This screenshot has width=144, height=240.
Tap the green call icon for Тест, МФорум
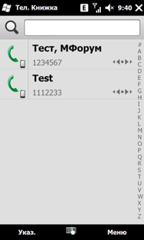click(x=13, y=54)
